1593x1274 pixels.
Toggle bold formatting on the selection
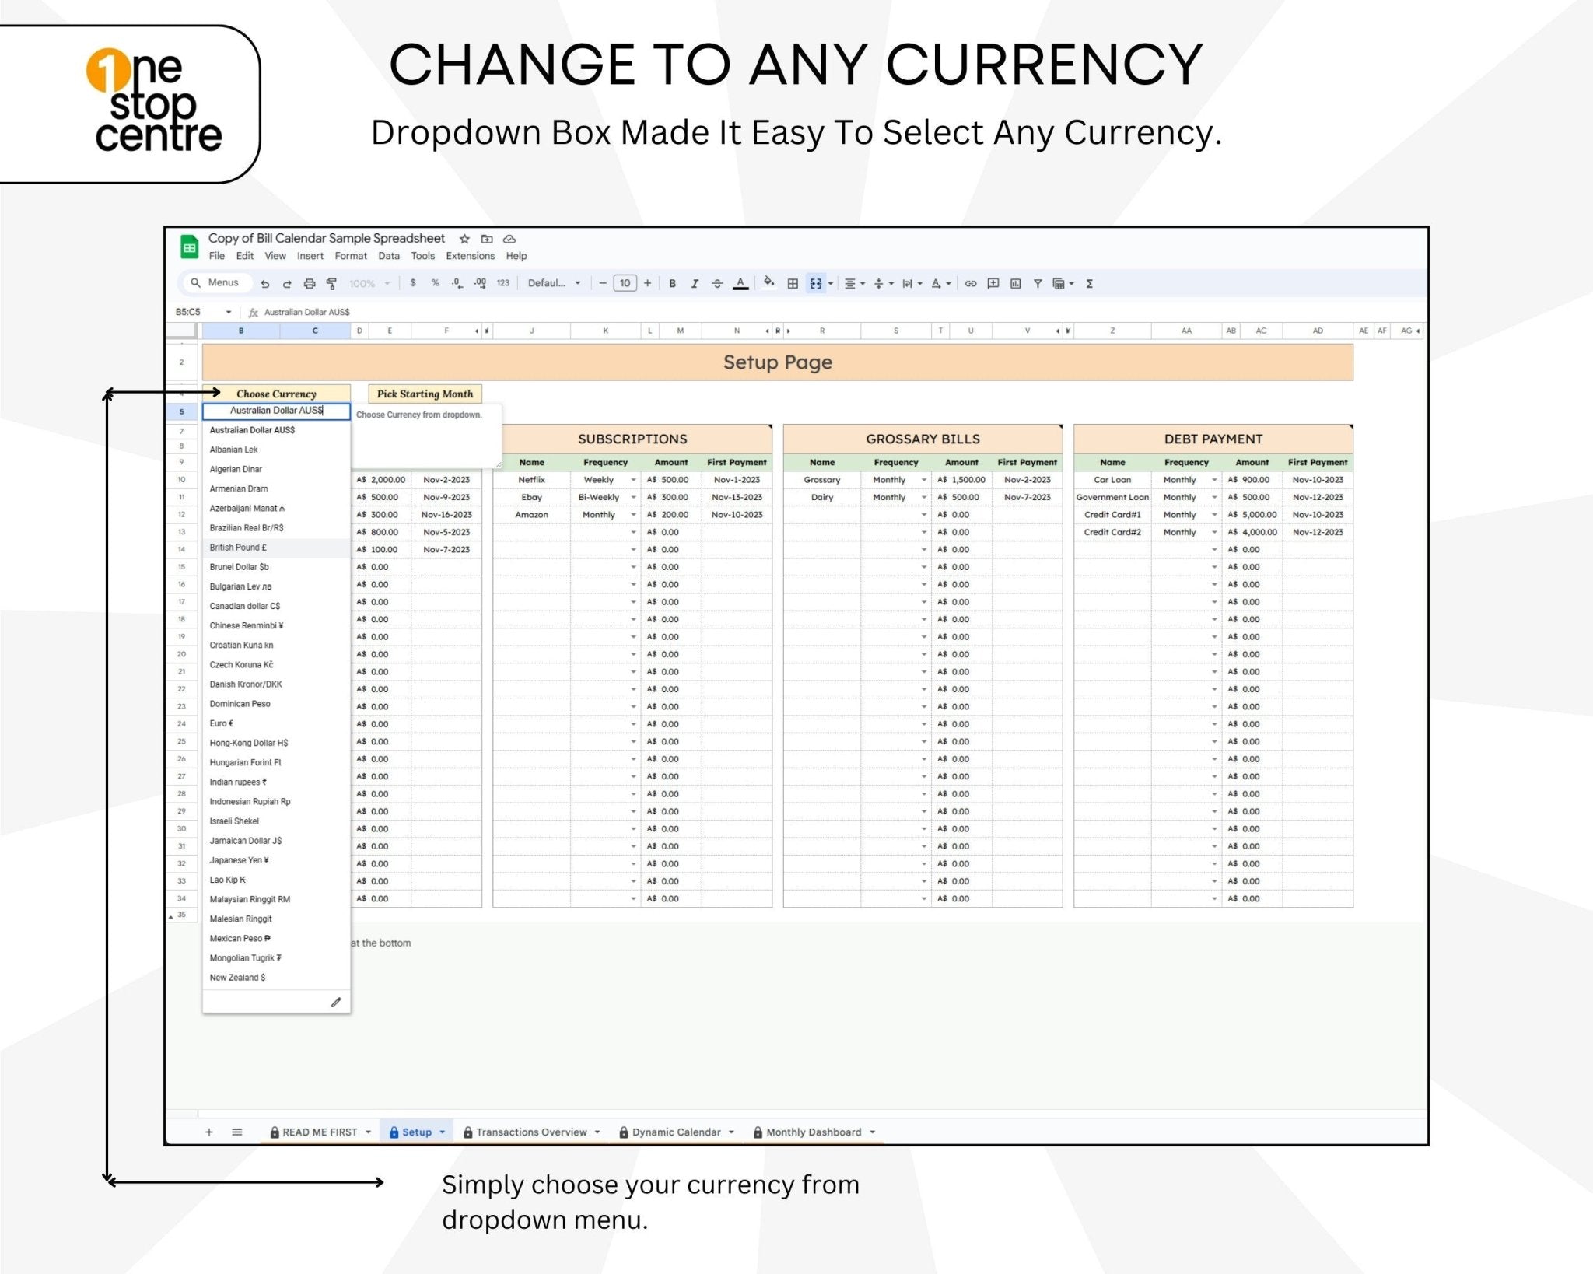[x=672, y=283]
